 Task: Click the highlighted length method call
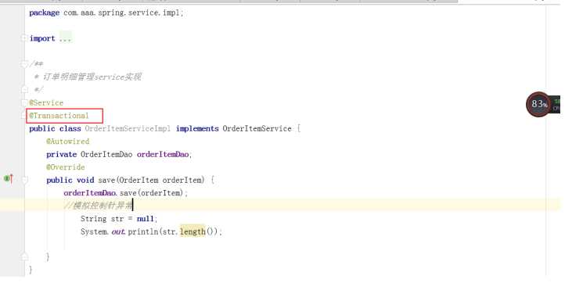(193, 231)
